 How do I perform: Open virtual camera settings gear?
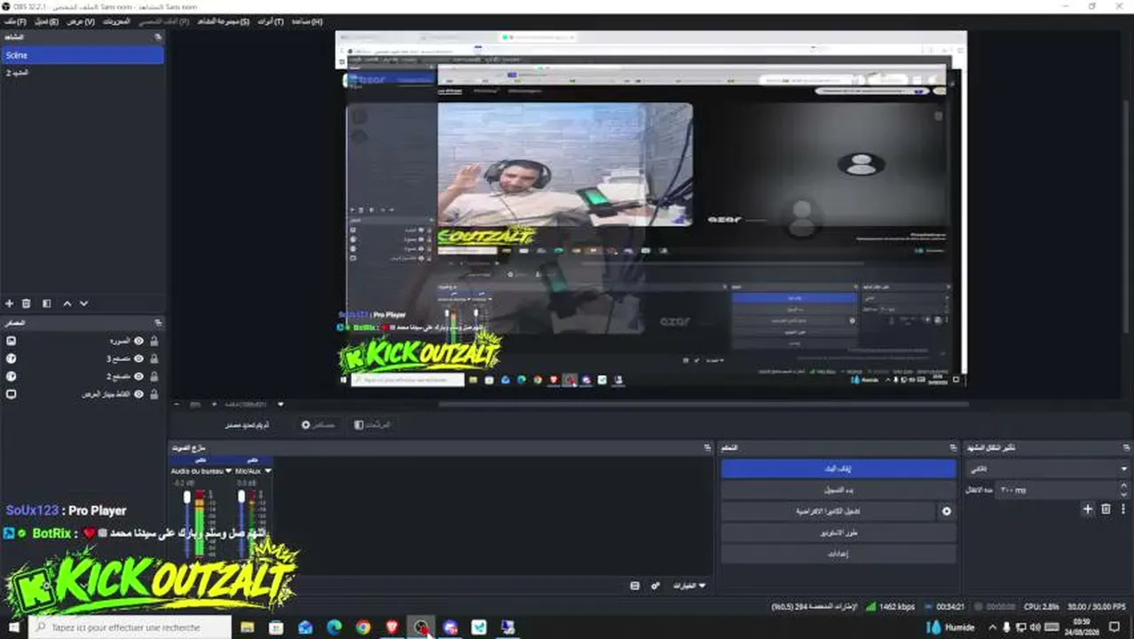(946, 511)
